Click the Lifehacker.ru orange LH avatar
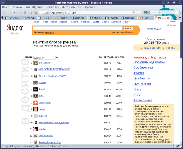 tap(36, 103)
